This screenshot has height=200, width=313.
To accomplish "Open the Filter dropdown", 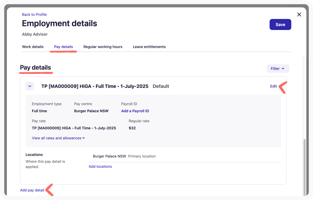I will 278,68.
